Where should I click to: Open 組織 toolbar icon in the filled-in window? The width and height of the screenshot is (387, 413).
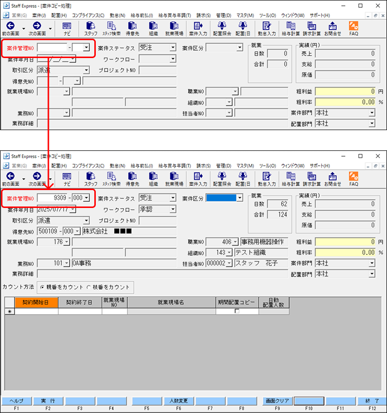153,176
